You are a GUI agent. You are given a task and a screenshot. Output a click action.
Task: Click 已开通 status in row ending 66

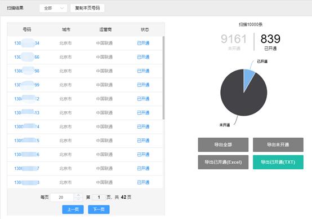pos(143,57)
